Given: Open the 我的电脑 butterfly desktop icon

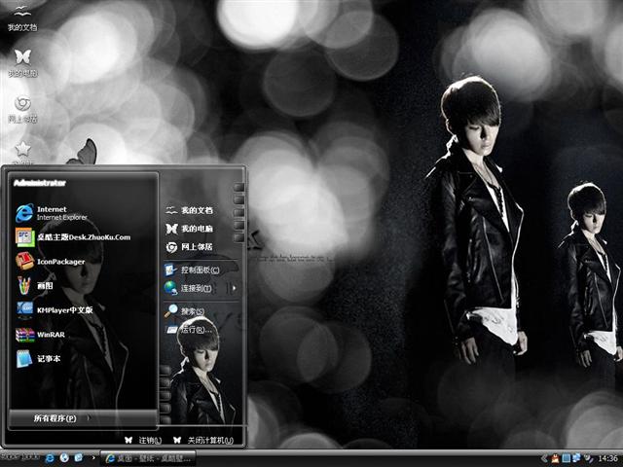Looking at the screenshot, I should tap(22, 62).
